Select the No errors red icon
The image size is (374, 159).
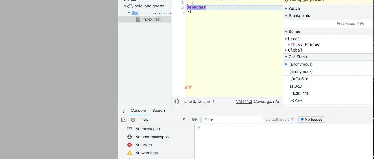click(x=130, y=145)
